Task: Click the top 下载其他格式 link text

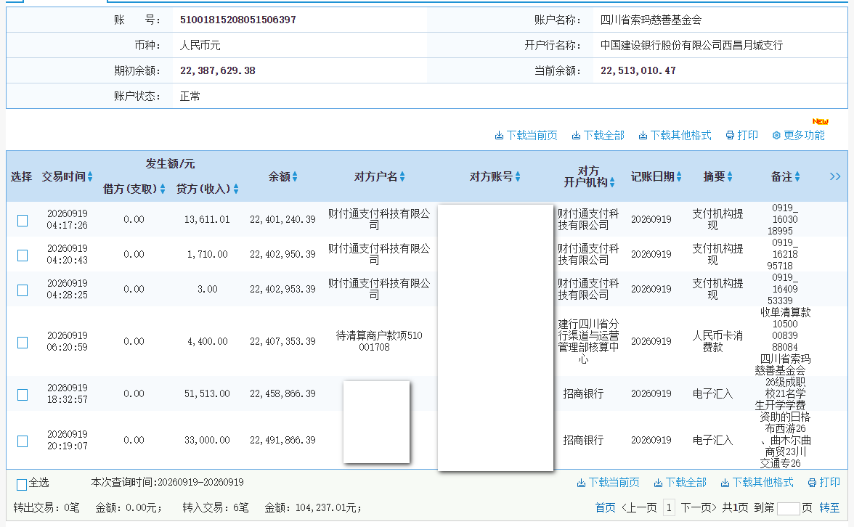Action: pyautogui.click(x=681, y=135)
